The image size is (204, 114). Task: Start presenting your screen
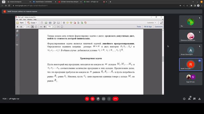[104, 99]
